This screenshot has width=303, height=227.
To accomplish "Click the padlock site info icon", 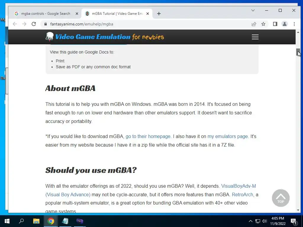I will [x=46, y=24].
